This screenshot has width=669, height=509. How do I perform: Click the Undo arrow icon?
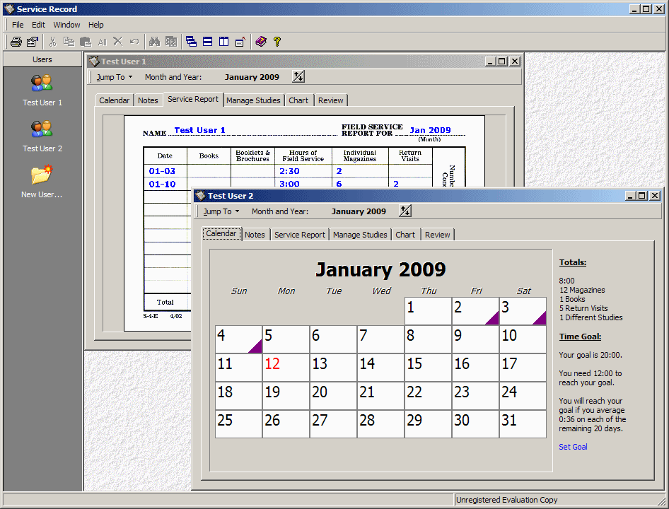click(134, 42)
